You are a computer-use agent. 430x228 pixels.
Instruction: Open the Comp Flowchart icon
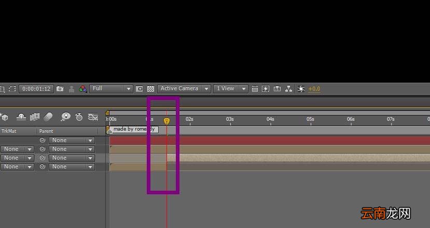coord(288,89)
